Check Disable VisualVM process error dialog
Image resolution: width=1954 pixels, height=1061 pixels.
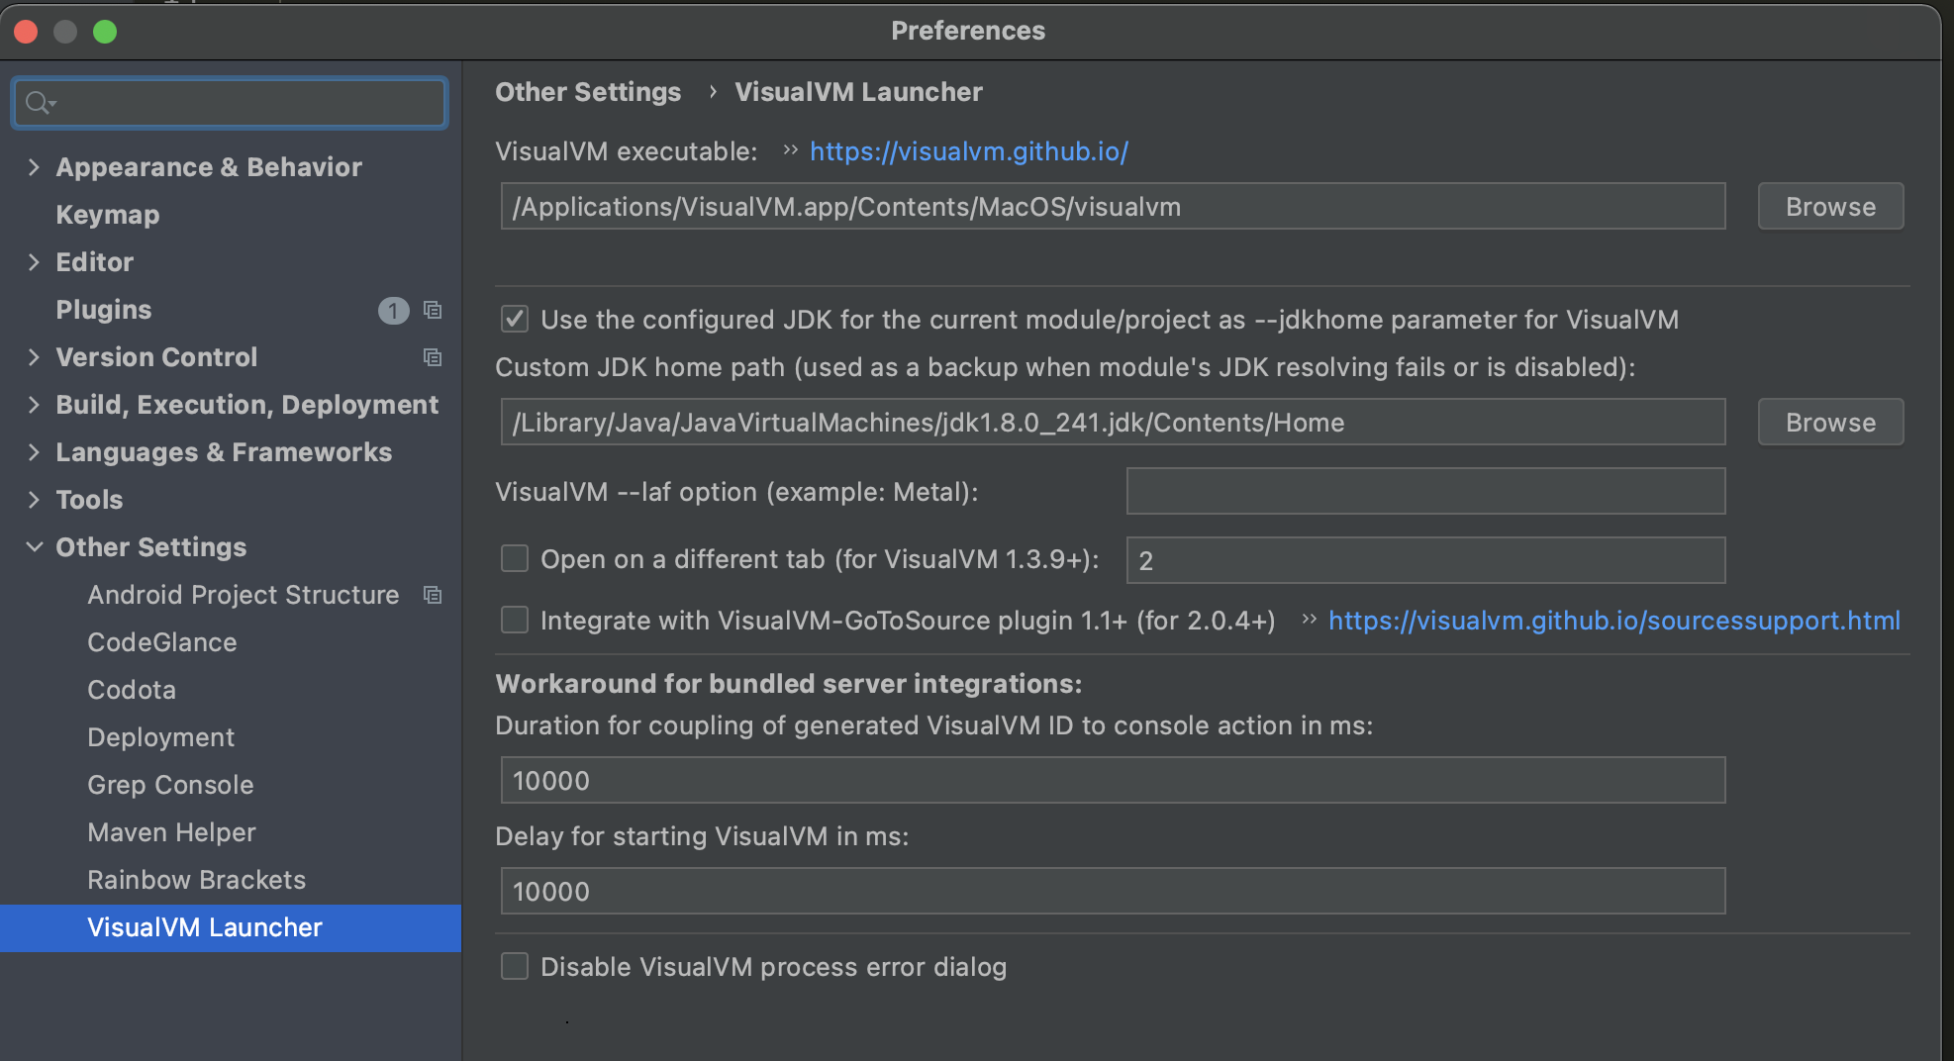tap(515, 966)
